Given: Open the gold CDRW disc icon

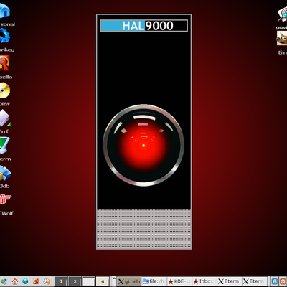Looking at the screenshot, I should point(4,90).
